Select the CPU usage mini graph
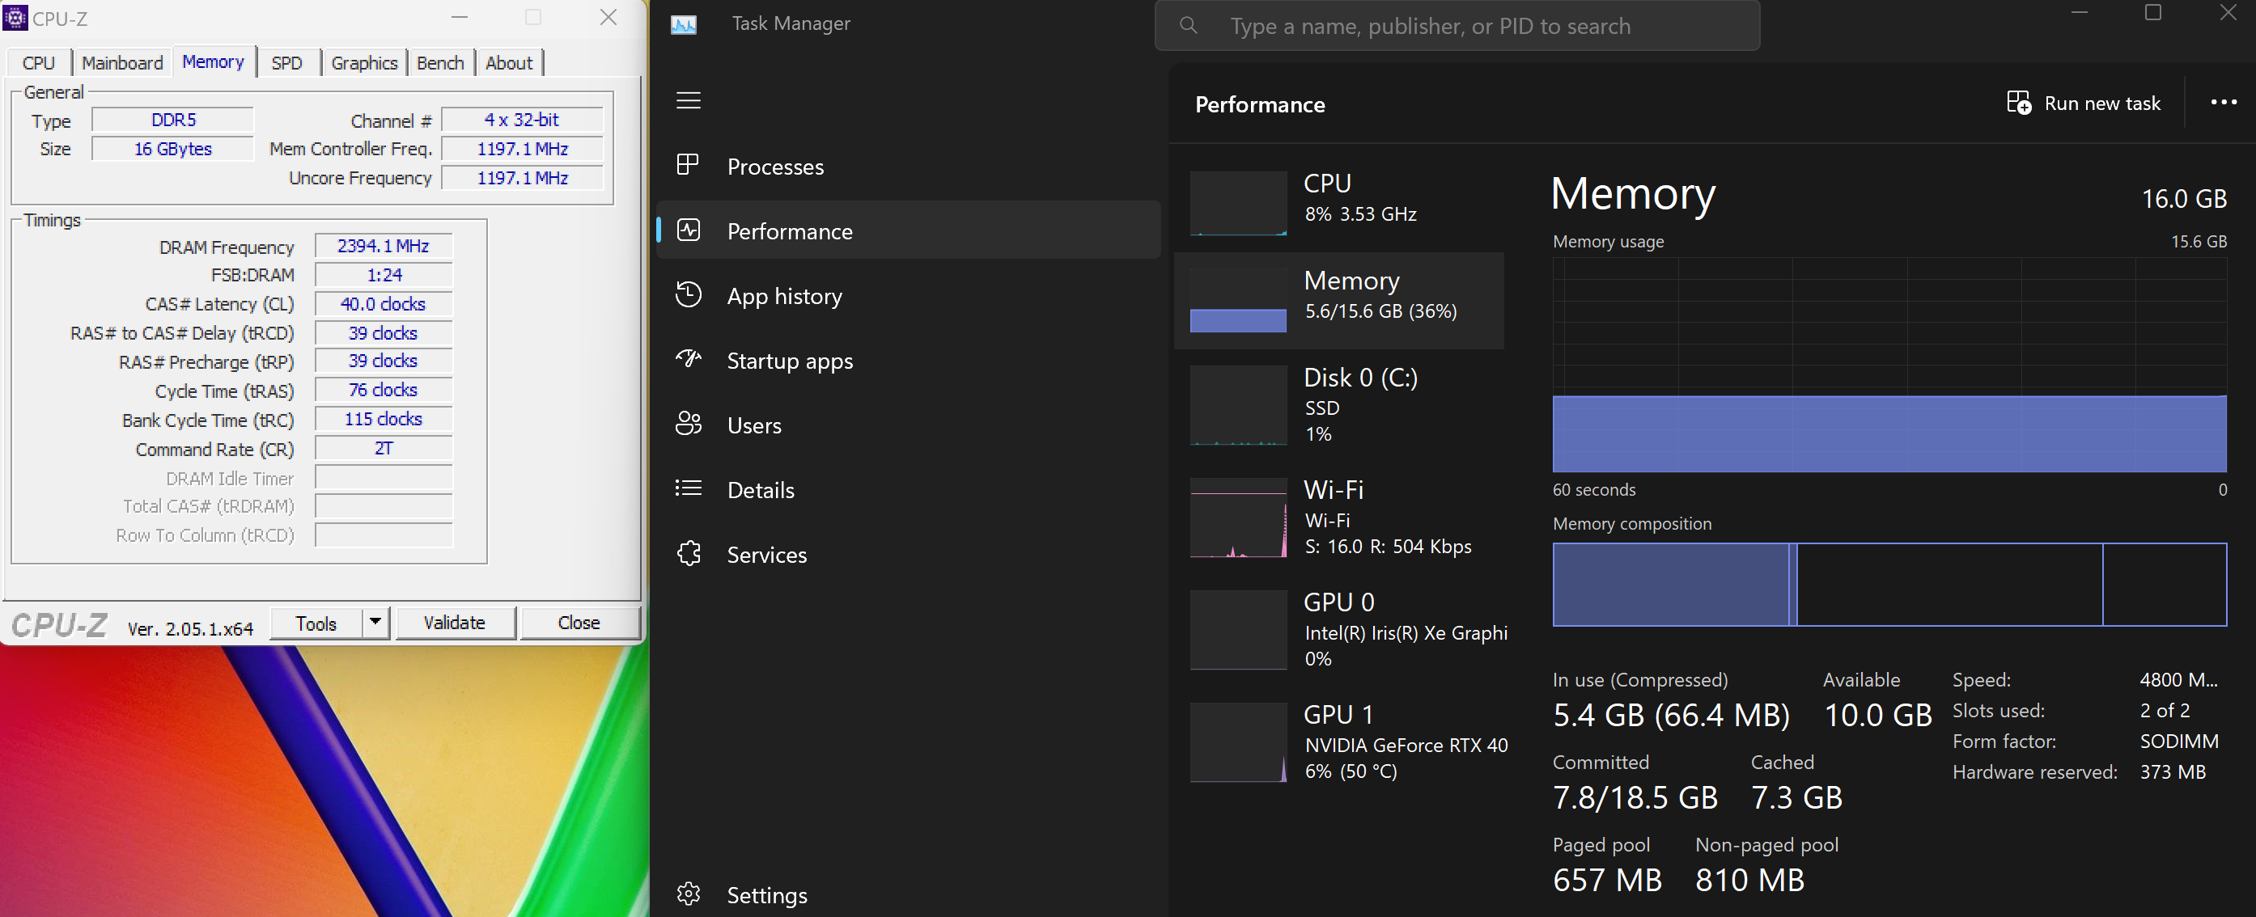This screenshot has width=2256, height=917. click(x=1237, y=203)
